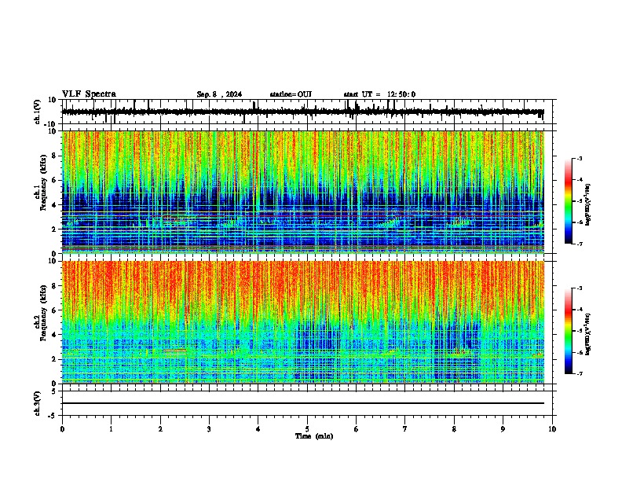Click the "station=OUI" label
The image size is (622, 481).
291,94
